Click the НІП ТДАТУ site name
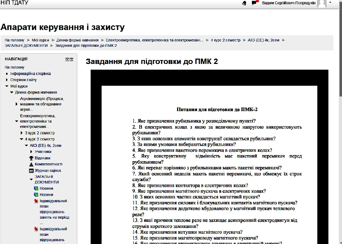The width and height of the screenshot is (342, 244). 14,3
